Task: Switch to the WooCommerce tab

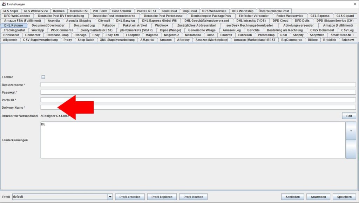Action: (x=62, y=30)
